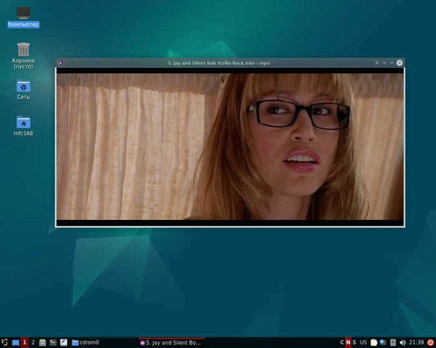Maximize the mpv window with up chevron
This screenshot has height=348, width=436.
pyautogui.click(x=392, y=63)
